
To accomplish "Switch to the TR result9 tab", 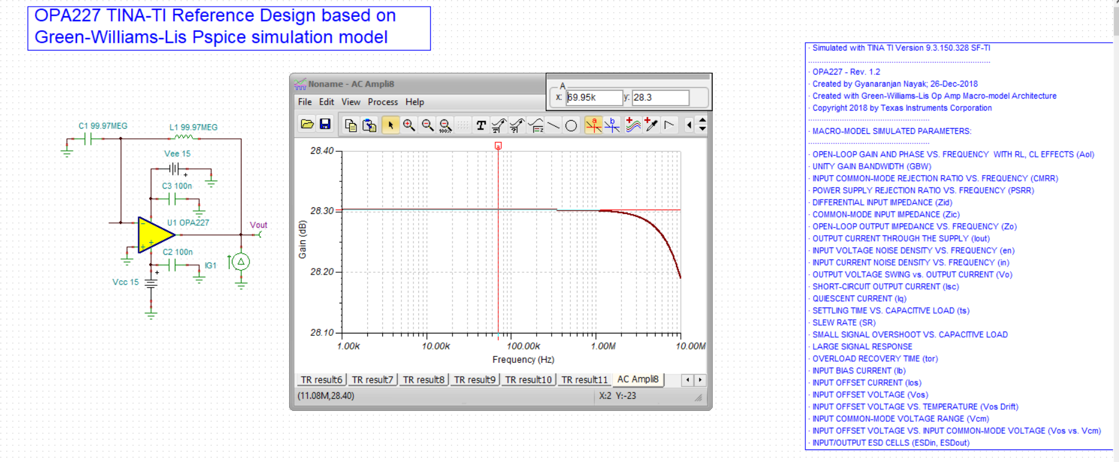I will (x=475, y=380).
